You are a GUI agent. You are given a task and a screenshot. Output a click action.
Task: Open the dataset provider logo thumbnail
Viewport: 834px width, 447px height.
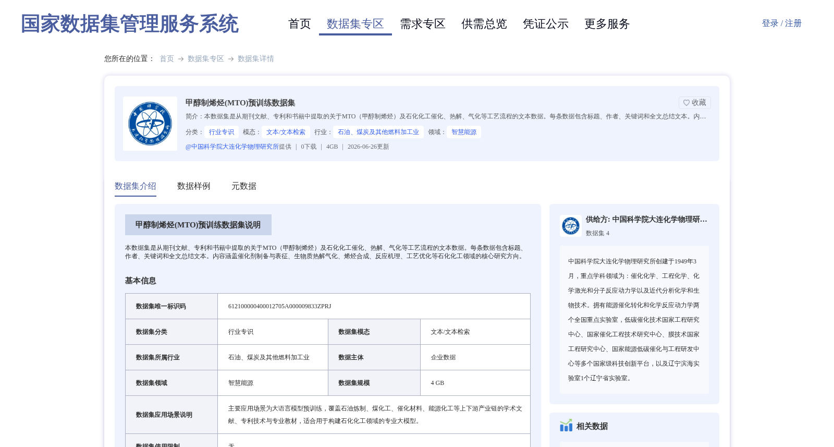pos(150,124)
